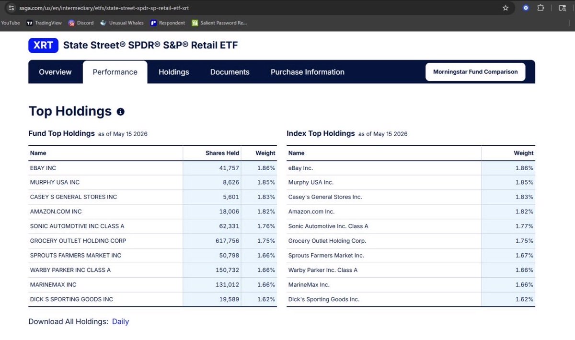Click index table Weight column header
Viewport: 575px width, 340px height.
(x=523, y=153)
